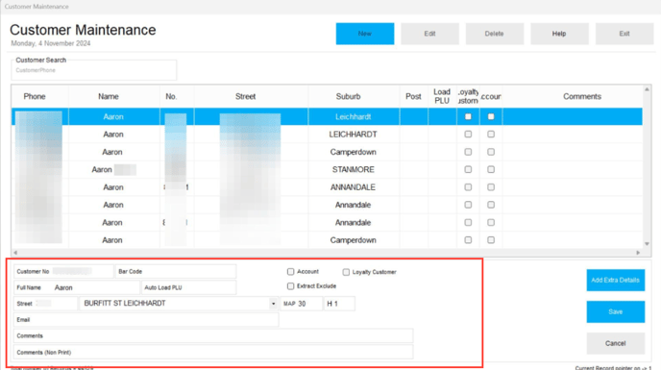This screenshot has height=370, width=661.
Task: Tick the Extract Exclude checkbox
Action: (x=290, y=286)
